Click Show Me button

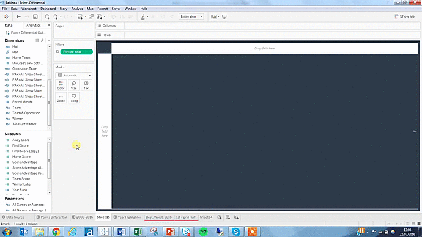[x=404, y=16]
